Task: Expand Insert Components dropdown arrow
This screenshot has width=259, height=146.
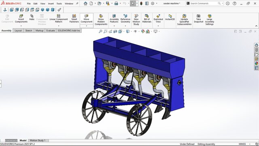Action: click(x=21, y=26)
